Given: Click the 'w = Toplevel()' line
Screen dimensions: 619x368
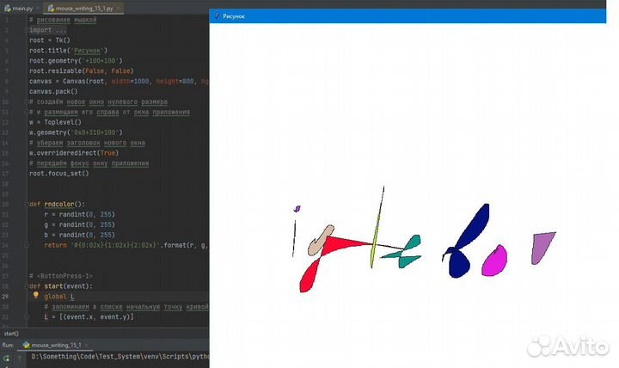Looking at the screenshot, I should [55, 122].
